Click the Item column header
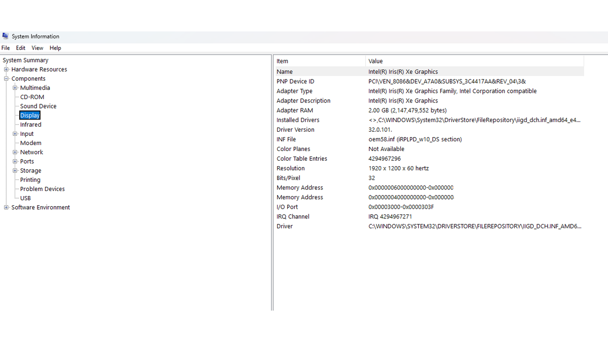608x342 pixels. [x=320, y=61]
